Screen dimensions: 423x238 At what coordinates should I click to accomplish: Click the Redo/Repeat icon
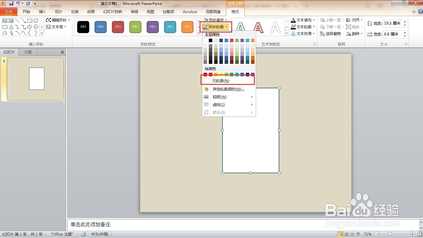28,3
